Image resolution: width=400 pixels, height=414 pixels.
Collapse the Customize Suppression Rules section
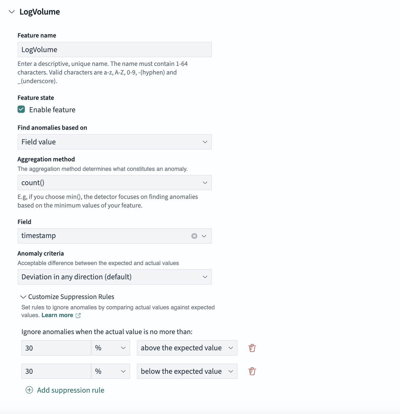coord(23,297)
